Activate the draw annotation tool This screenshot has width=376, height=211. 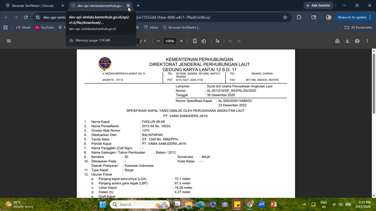217,41
